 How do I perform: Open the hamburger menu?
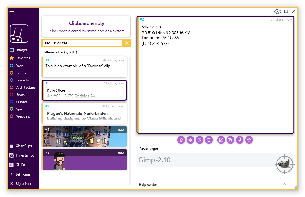(x=12, y=12)
